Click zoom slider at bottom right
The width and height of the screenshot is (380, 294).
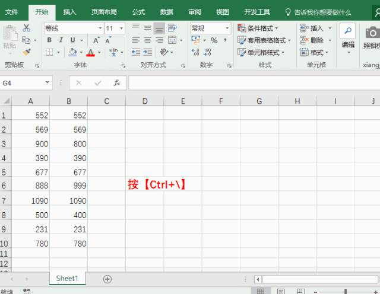pos(346,292)
